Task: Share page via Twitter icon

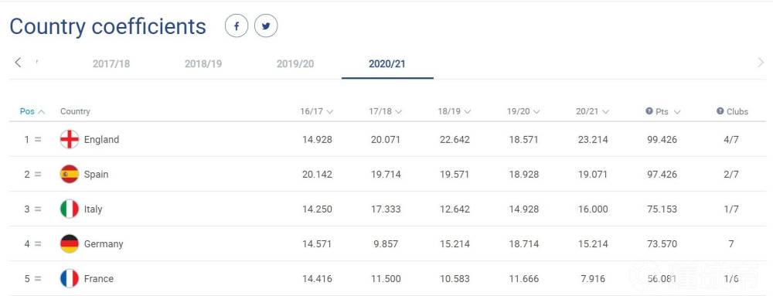Action: [x=266, y=26]
